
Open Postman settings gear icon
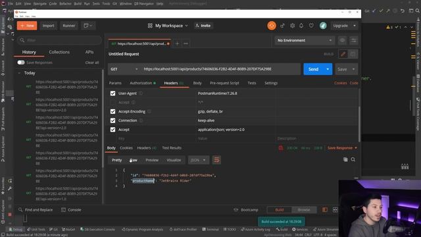(292, 26)
